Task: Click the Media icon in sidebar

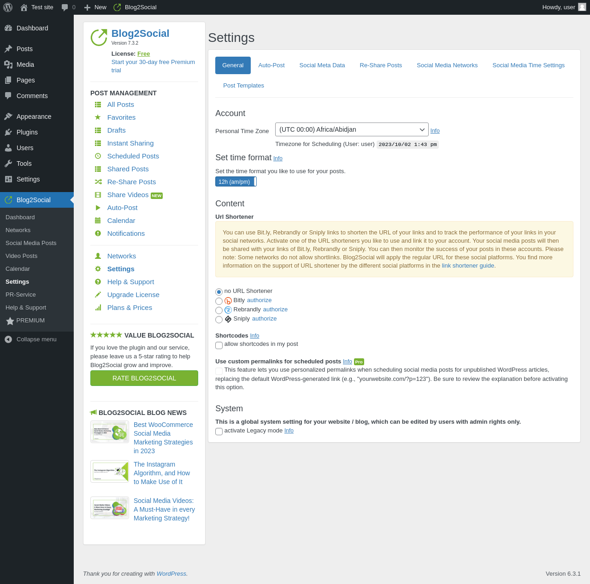Action: (8, 64)
